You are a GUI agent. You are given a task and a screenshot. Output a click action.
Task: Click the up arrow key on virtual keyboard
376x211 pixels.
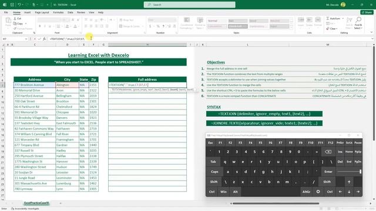point(349,182)
